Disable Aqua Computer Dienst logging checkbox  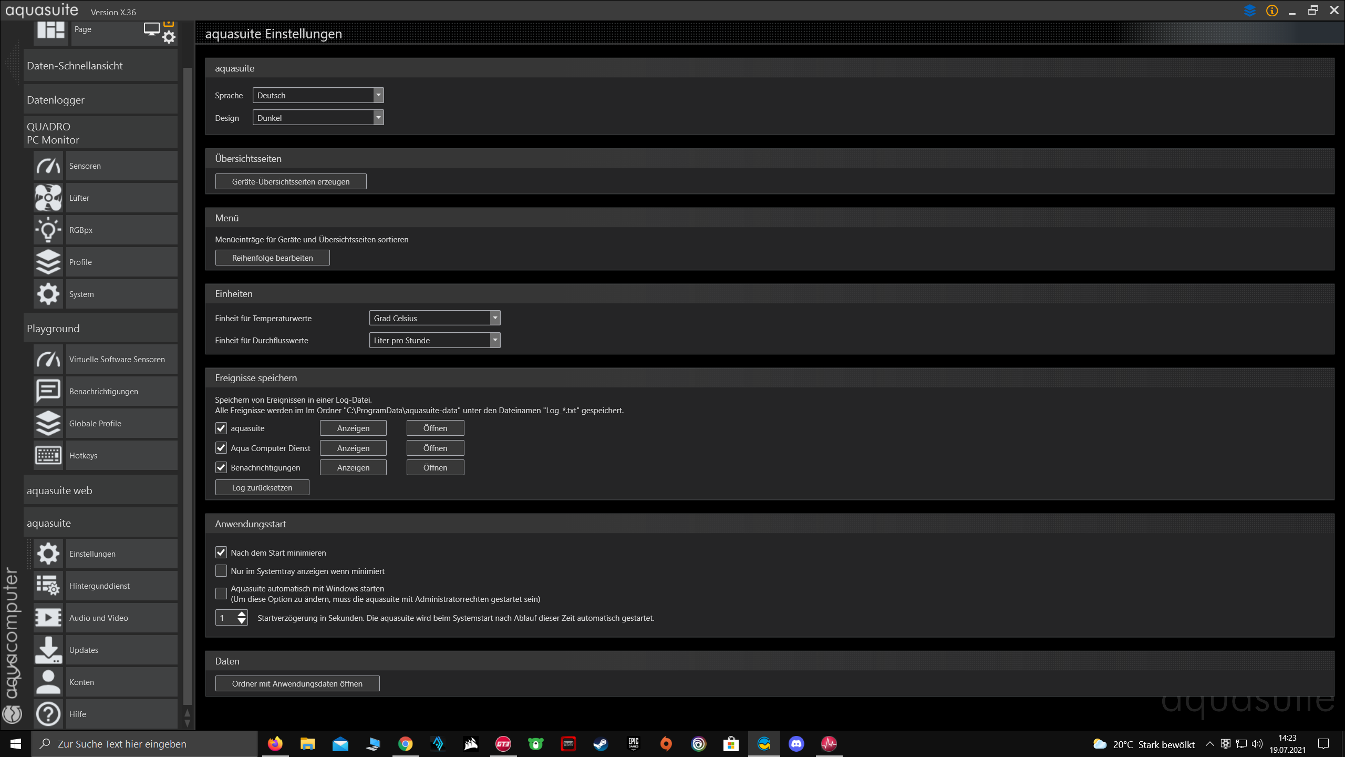221,448
